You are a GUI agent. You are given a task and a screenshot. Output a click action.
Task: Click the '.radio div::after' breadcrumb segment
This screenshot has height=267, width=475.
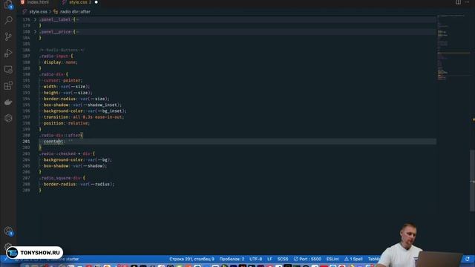tap(75, 12)
